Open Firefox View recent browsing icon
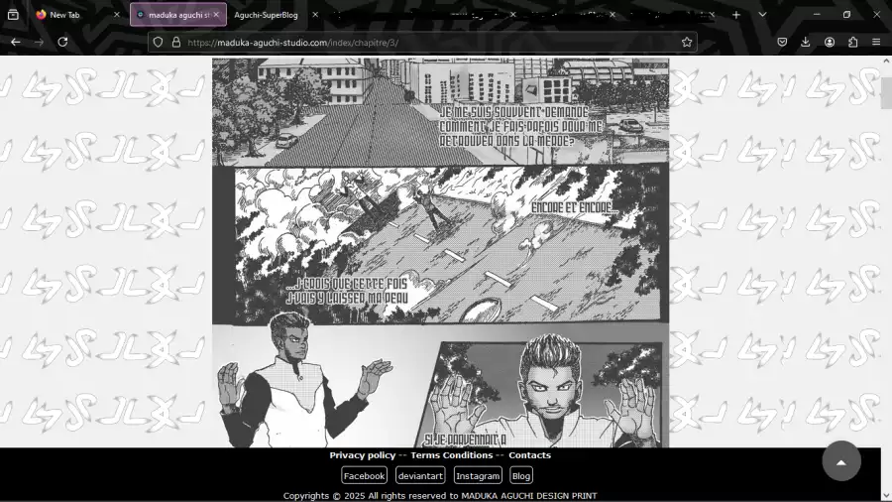892x502 pixels. pyautogui.click(x=13, y=15)
